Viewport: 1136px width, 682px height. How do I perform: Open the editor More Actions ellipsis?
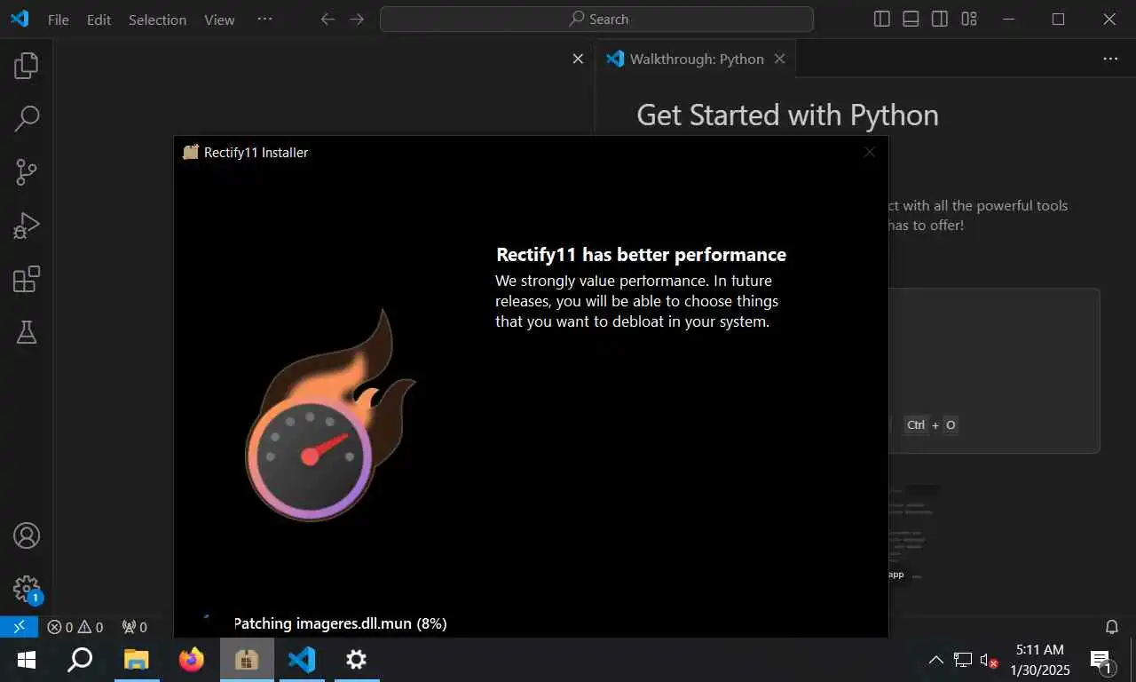click(1110, 59)
